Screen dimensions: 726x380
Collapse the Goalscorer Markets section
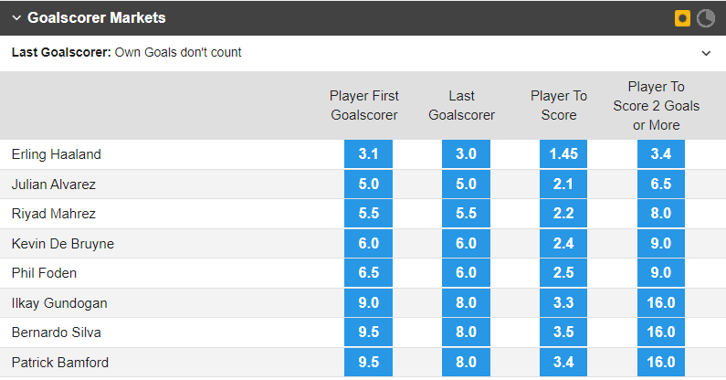16,18
